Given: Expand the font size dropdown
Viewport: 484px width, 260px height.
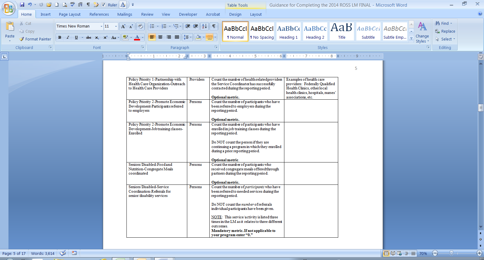Looking at the screenshot, I should point(116,26).
